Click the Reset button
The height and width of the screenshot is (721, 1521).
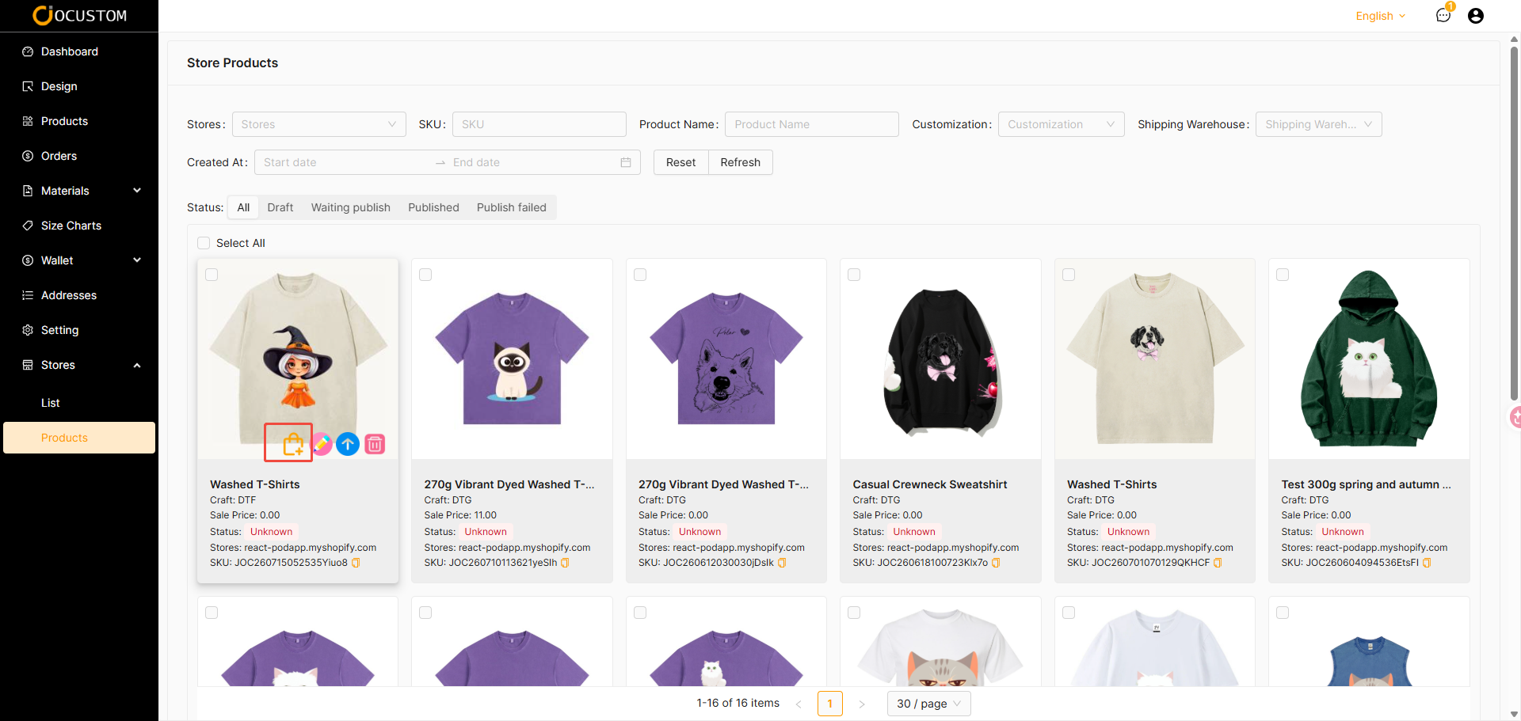(x=681, y=162)
